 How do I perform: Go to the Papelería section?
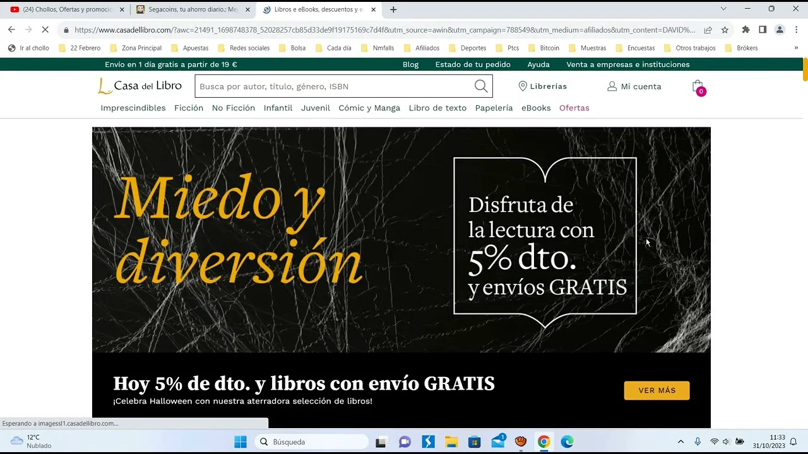pos(494,108)
